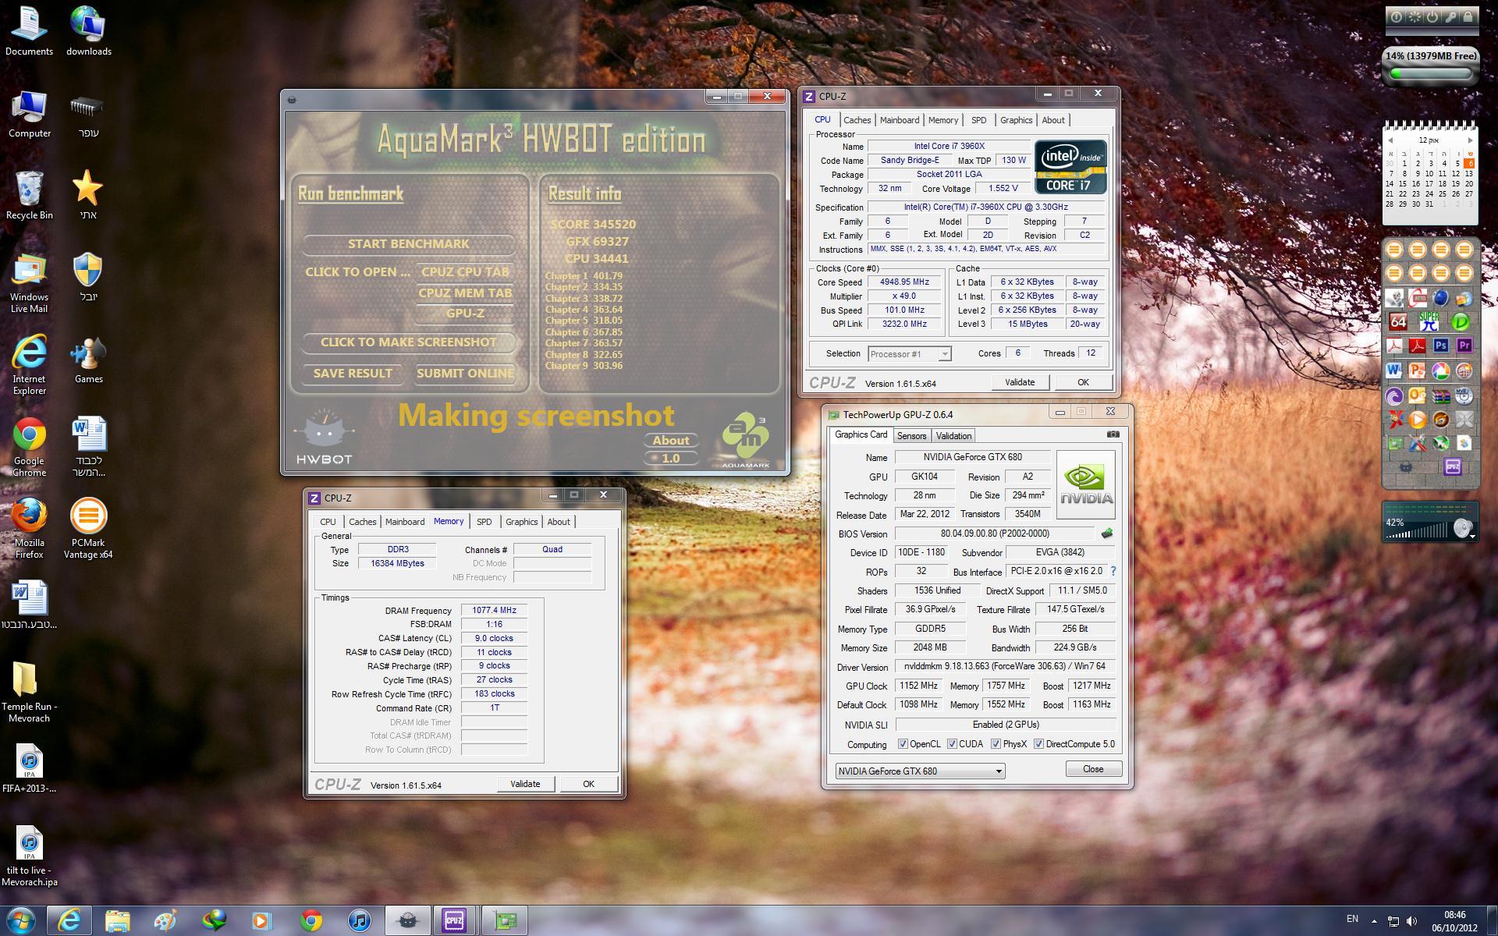Select day 13 in the calendar gadget
Image resolution: width=1498 pixels, height=936 pixels.
coord(1469,174)
